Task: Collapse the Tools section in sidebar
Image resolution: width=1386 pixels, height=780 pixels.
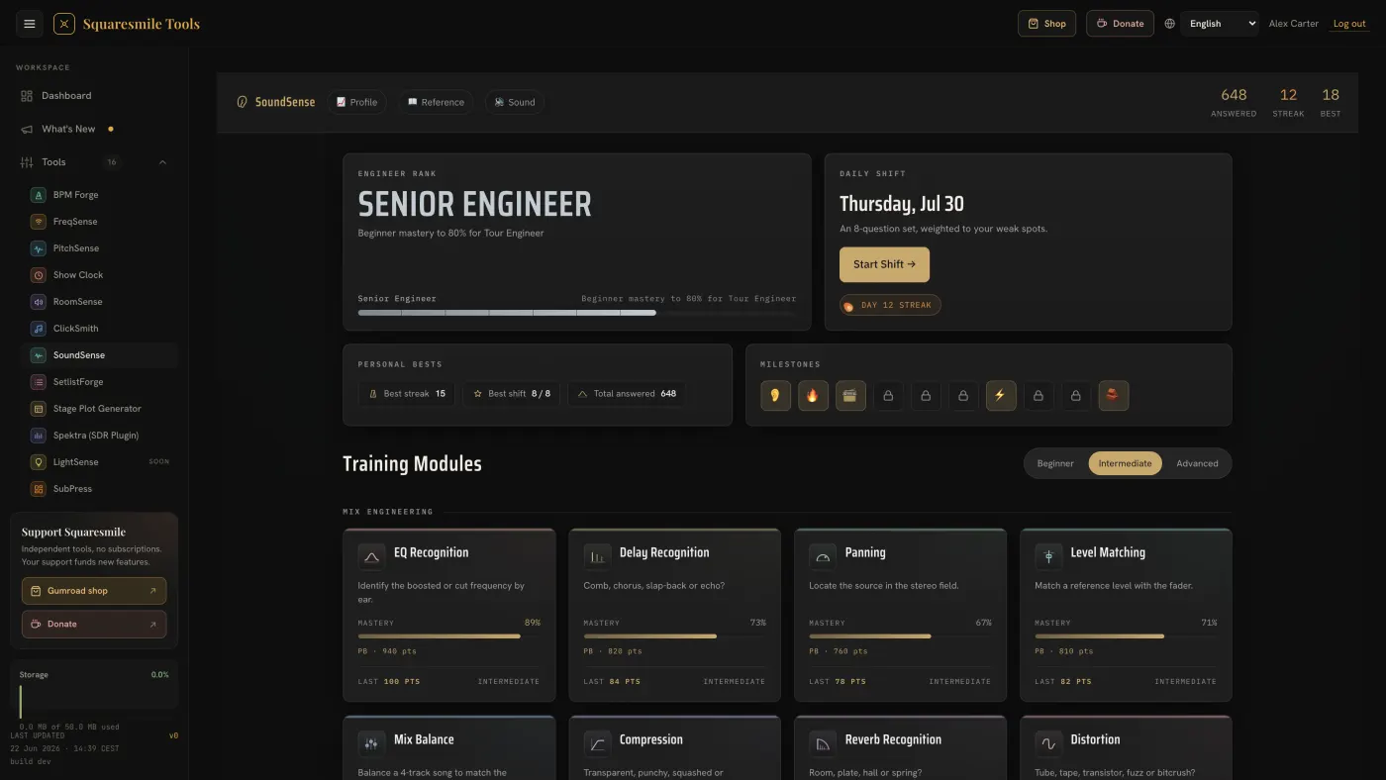Action: click(x=162, y=162)
